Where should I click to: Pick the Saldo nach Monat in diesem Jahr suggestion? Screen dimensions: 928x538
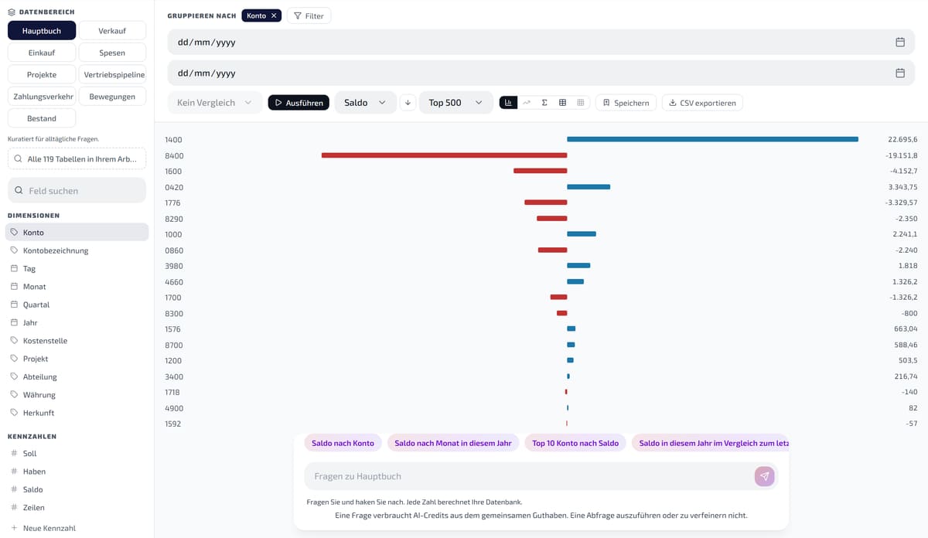pyautogui.click(x=453, y=443)
